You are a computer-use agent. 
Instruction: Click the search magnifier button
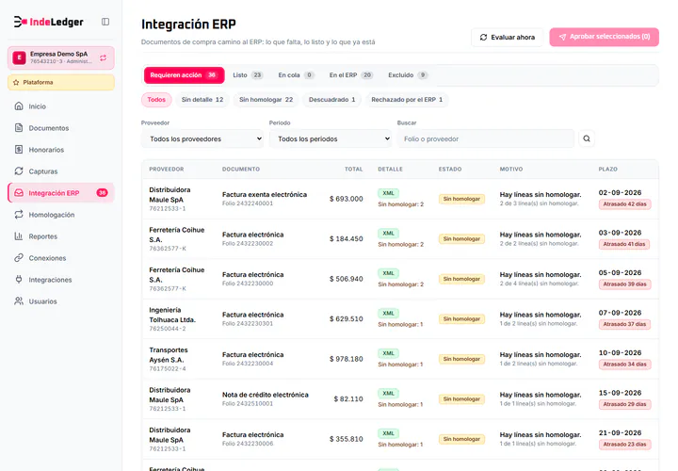click(587, 138)
